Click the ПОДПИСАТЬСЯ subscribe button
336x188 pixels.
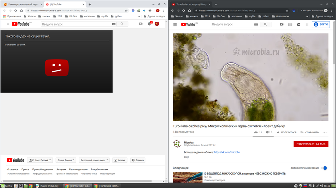coord(311,144)
